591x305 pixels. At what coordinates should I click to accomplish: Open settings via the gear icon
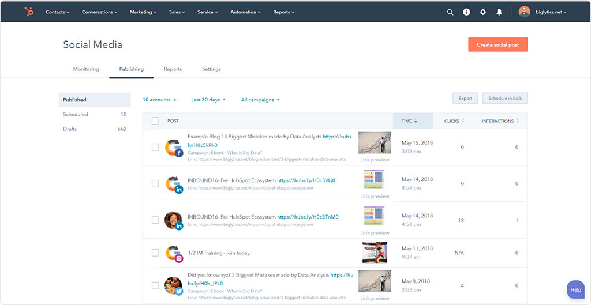point(483,12)
